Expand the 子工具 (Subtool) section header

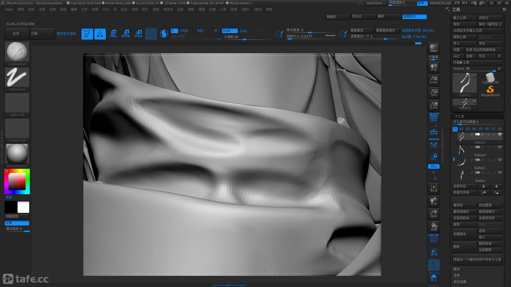(x=459, y=116)
